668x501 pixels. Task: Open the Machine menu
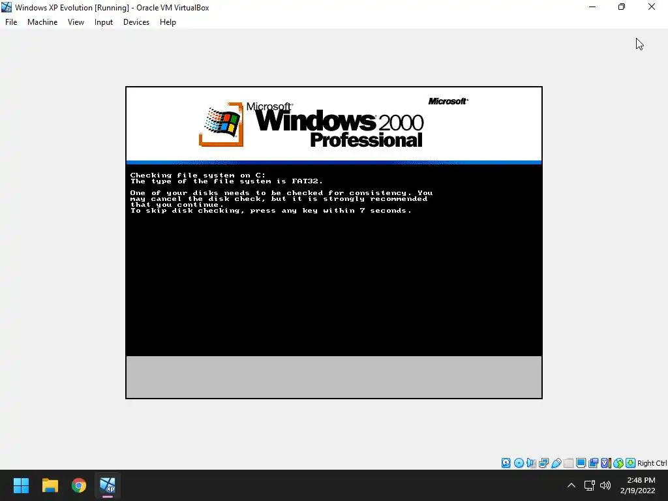pos(42,22)
